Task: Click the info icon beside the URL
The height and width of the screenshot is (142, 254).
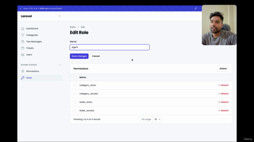Action: (x=21, y=9)
